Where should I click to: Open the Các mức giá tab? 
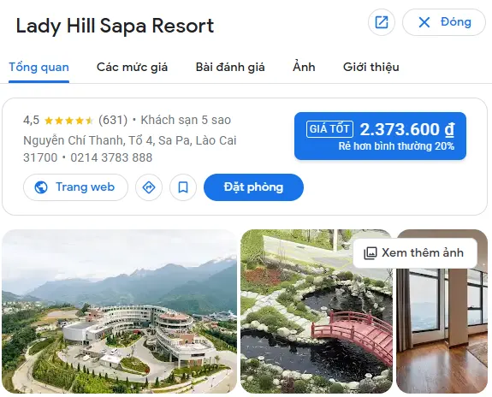pos(132,67)
